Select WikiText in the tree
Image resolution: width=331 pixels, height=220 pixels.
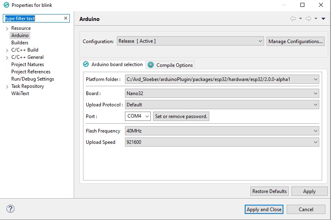coord(20,93)
